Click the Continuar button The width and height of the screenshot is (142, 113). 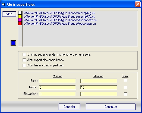click(x=111, y=107)
